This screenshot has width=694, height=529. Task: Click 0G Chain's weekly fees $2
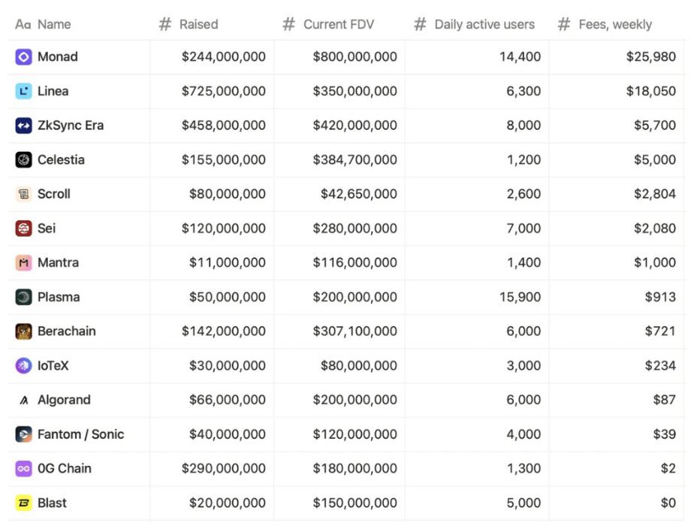click(x=668, y=468)
